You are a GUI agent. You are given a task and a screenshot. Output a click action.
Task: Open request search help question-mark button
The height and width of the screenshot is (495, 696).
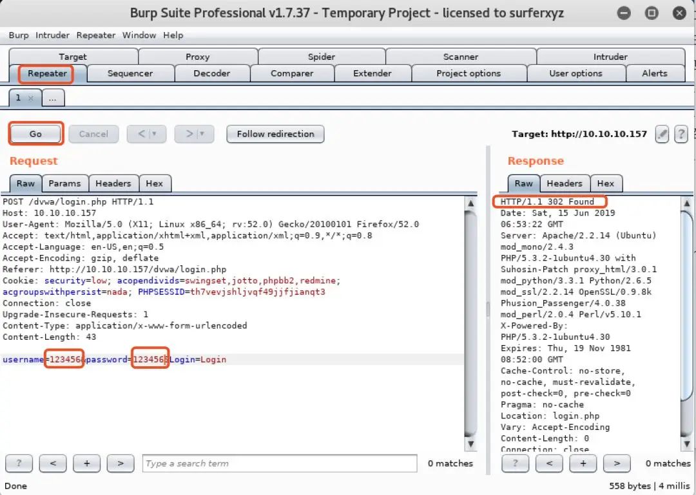pos(19,463)
